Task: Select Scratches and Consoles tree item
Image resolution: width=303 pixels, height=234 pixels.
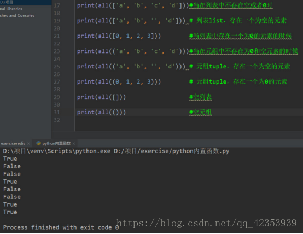Action: pyautogui.click(x=17, y=15)
